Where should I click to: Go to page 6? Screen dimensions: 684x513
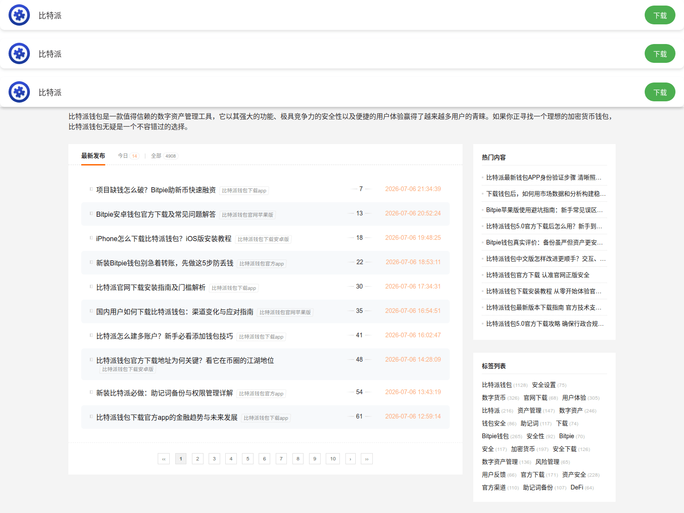(x=264, y=459)
